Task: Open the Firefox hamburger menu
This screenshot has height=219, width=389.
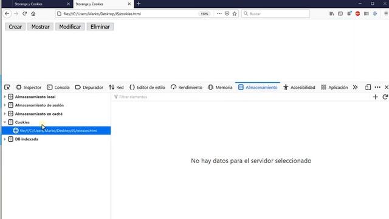Action: click(386, 13)
